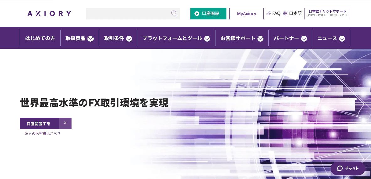Click chat bubble icon in チャット
Image resolution: width=371 pixels, height=179 pixels.
tap(340, 169)
